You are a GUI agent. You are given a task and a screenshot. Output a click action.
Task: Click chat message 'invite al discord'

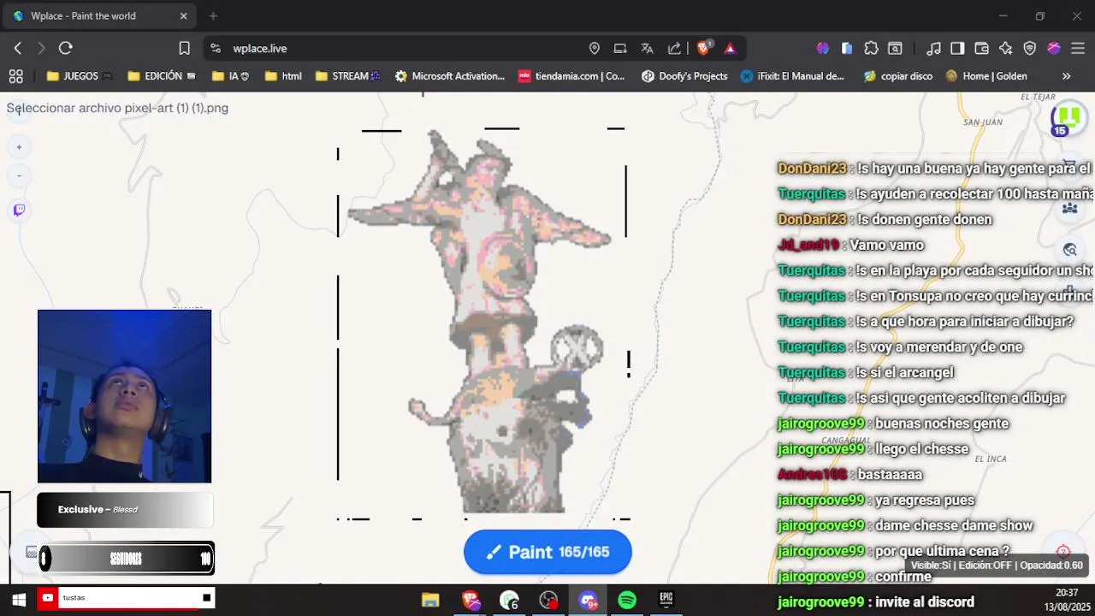[924, 601]
